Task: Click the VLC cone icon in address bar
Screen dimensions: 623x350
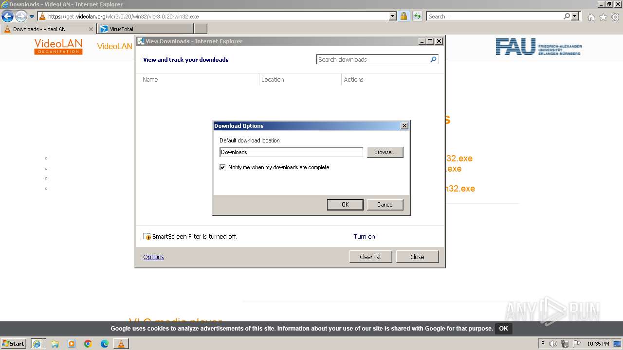Action: [42, 16]
